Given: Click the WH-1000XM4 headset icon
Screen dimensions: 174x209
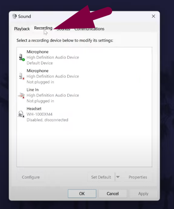Looking at the screenshot, I should 21,114.
